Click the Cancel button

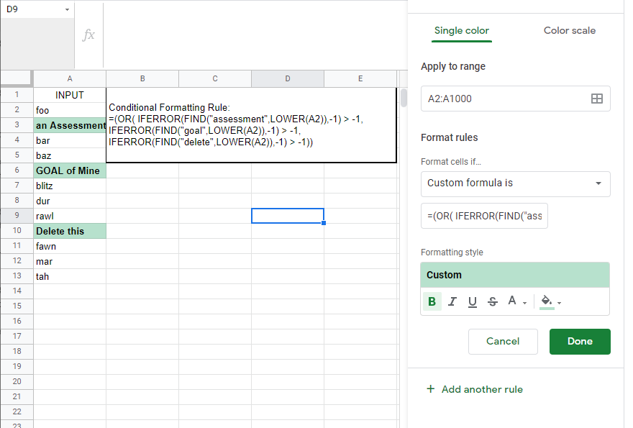pos(503,341)
